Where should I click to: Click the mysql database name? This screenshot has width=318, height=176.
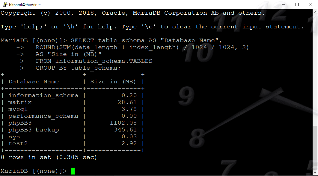click(18, 109)
